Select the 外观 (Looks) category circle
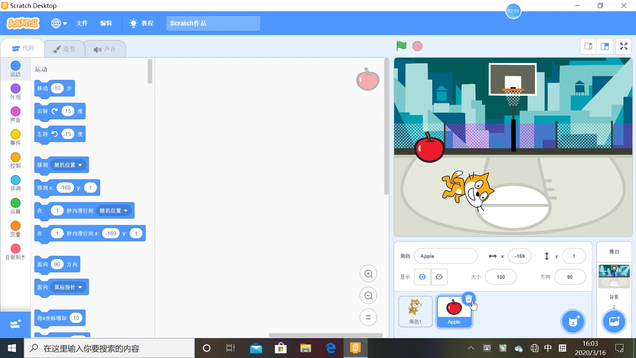The height and width of the screenshot is (358, 636). [16, 89]
